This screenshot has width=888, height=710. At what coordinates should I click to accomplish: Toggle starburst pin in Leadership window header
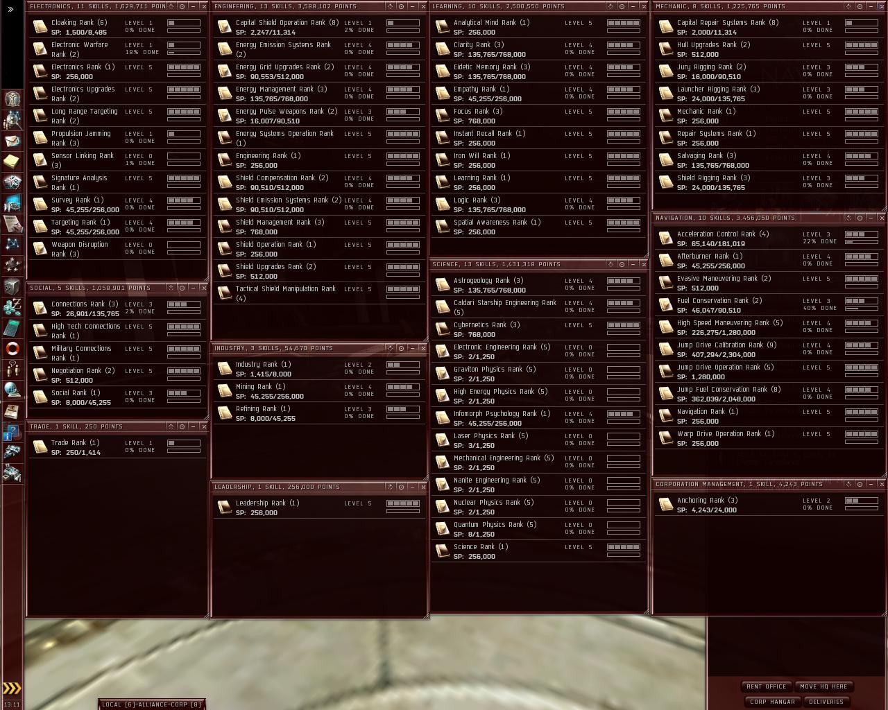tap(390, 487)
